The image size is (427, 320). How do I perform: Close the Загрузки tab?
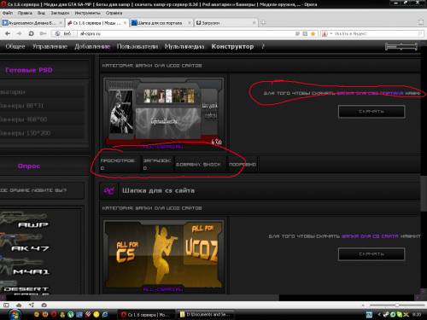click(x=254, y=23)
